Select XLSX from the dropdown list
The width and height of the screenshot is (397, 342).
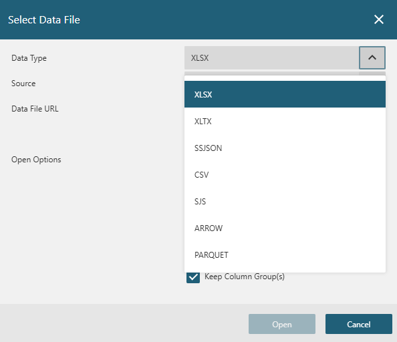point(285,94)
